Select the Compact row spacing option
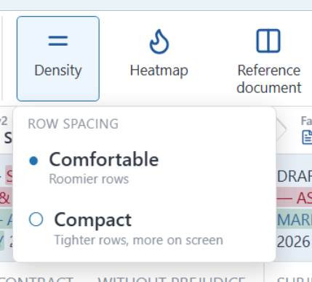This screenshot has height=282, width=312. [x=144, y=228]
